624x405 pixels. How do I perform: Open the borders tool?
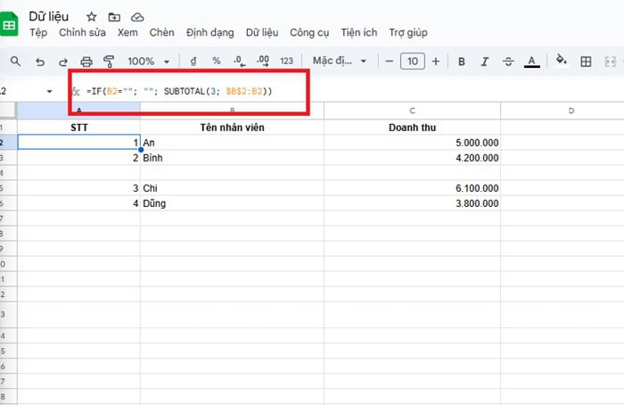(x=586, y=62)
